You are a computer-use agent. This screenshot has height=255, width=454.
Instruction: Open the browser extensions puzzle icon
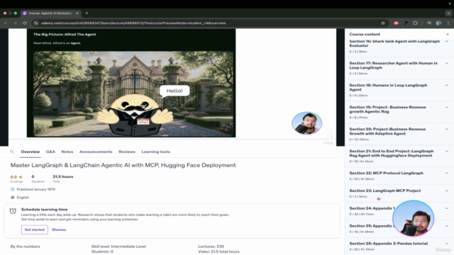pos(415,23)
